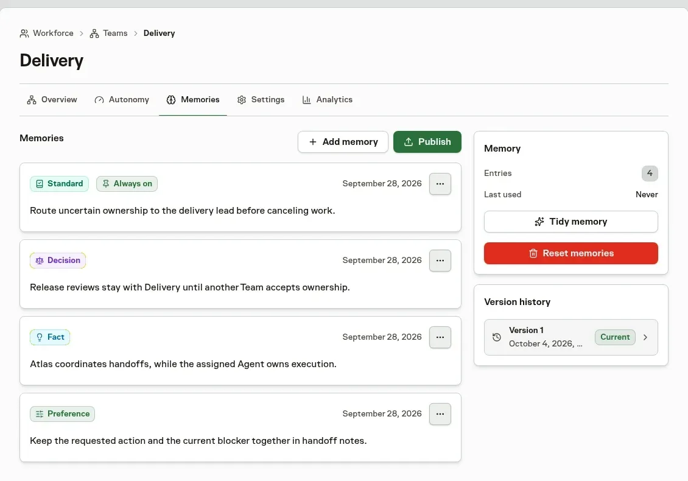The image size is (688, 481).
Task: Click the Overview tab's org-chart icon
Action: click(x=32, y=100)
